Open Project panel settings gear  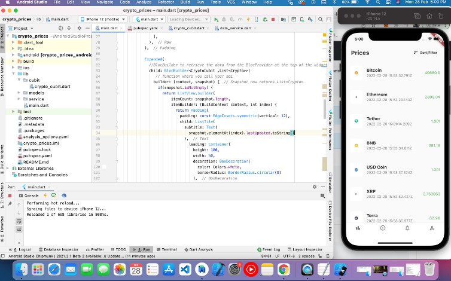click(80, 28)
